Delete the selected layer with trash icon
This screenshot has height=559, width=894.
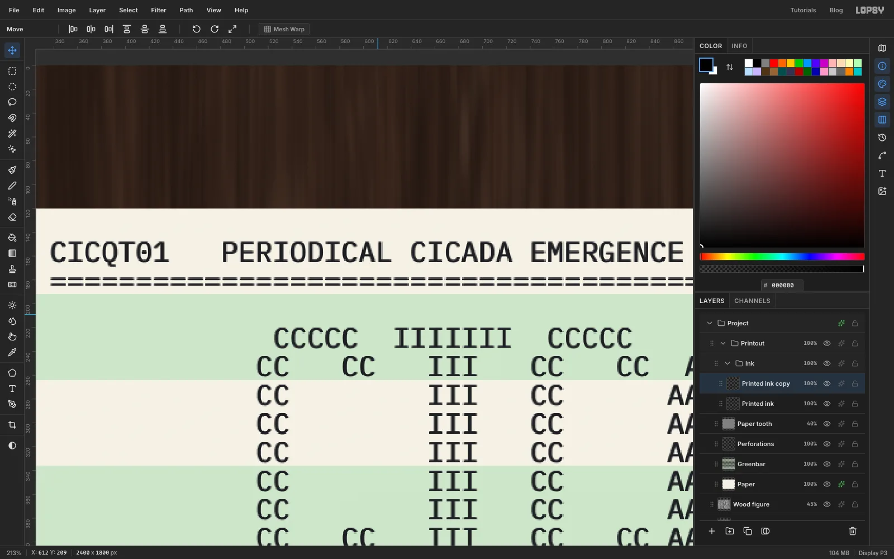(x=853, y=531)
